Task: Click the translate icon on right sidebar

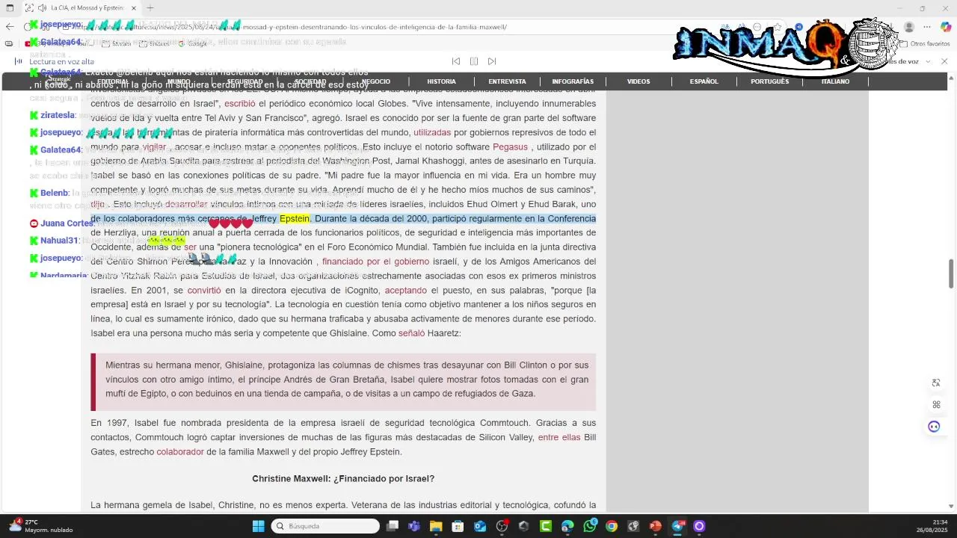Action: tap(936, 383)
